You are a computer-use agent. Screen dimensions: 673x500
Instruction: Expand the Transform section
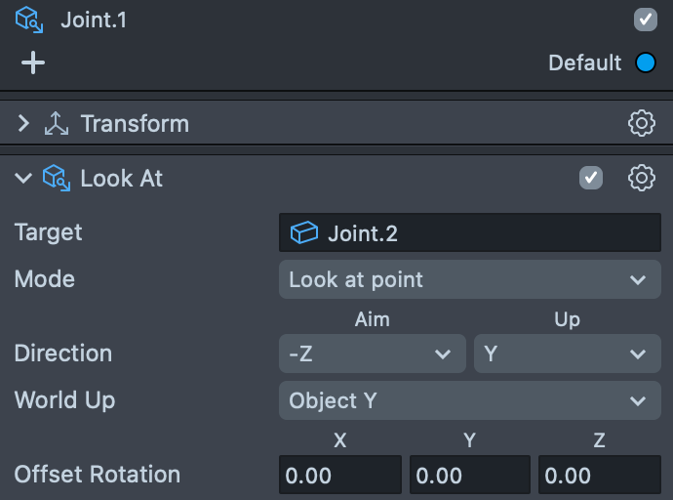point(24,124)
